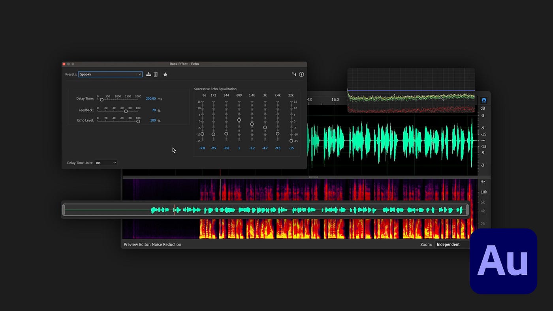Viewport: 553px width, 311px height.
Task: Click the 10k label on Hz scale
Action: point(483,192)
